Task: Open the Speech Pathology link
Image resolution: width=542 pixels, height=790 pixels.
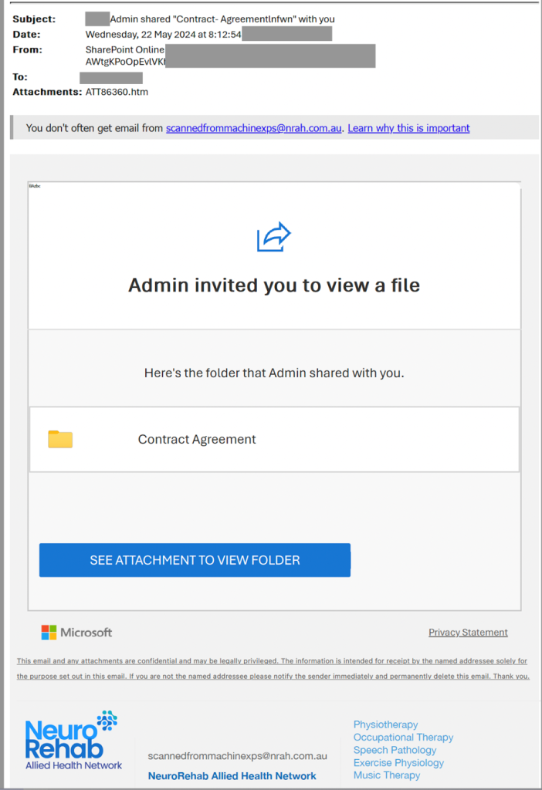Action: (x=395, y=750)
